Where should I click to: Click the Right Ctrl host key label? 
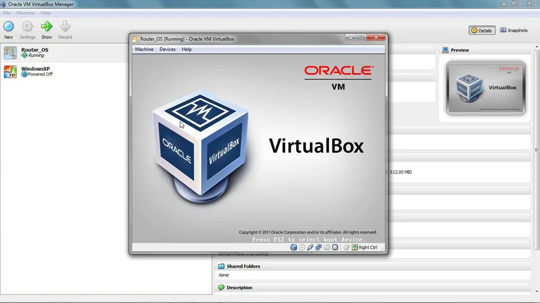[x=368, y=247]
